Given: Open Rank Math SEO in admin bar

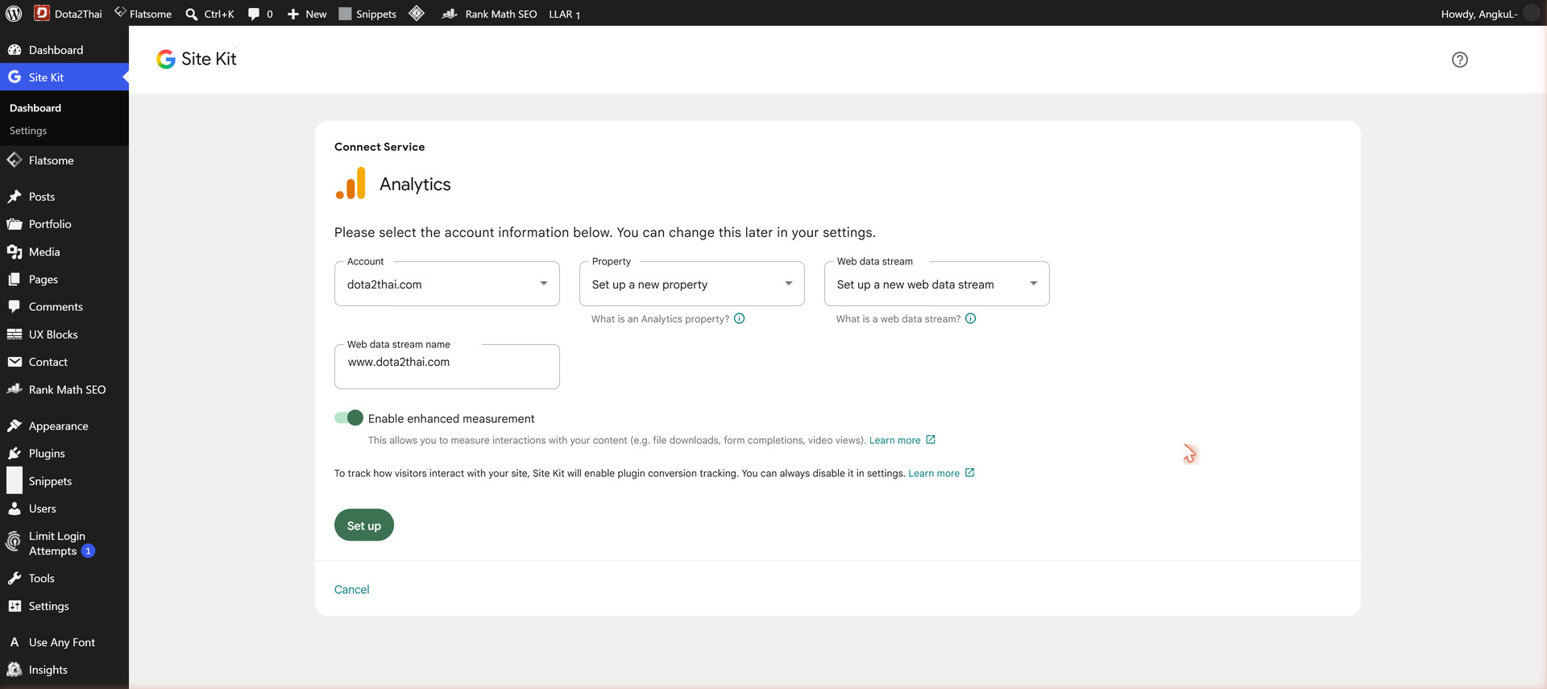Looking at the screenshot, I should [489, 14].
